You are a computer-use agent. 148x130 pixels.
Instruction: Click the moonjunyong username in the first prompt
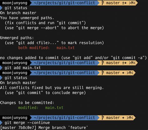pos(15,3)
